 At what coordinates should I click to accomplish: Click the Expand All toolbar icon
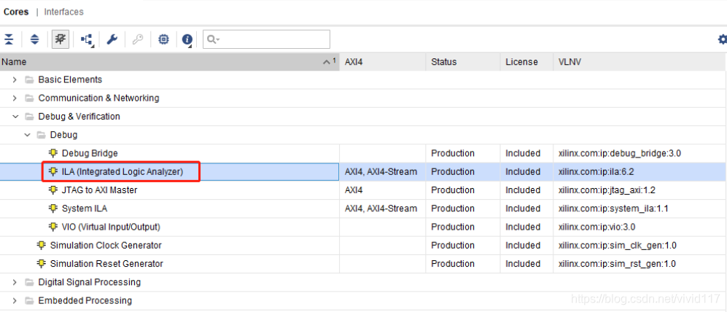click(x=35, y=39)
